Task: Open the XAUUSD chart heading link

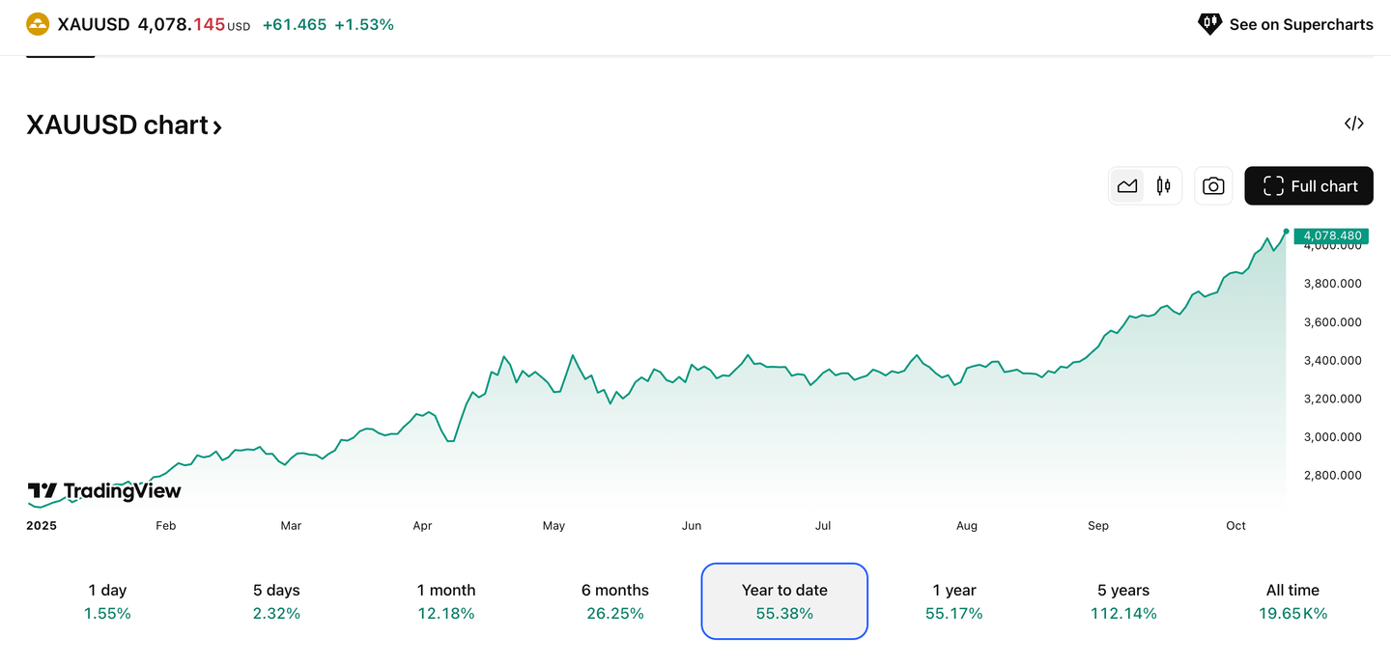Action: coord(117,125)
